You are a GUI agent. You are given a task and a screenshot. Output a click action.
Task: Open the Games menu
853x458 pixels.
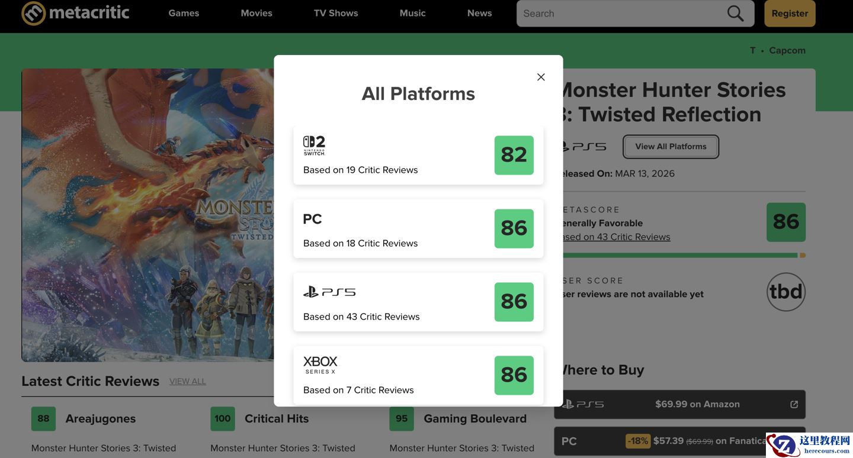(x=184, y=13)
